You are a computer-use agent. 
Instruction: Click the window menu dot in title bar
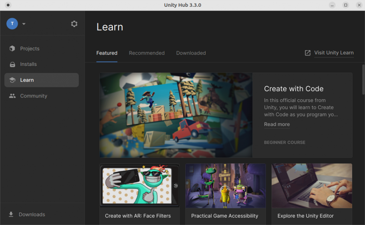click(8, 5)
